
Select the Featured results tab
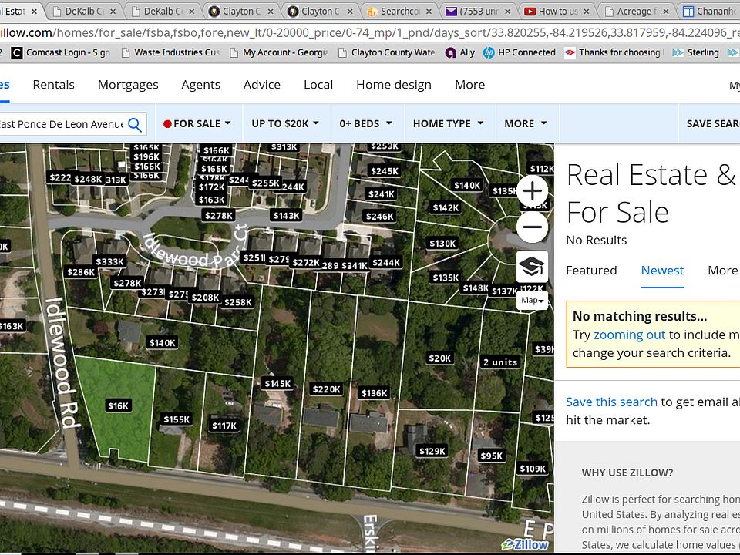click(x=591, y=270)
